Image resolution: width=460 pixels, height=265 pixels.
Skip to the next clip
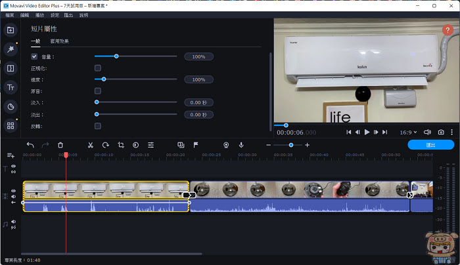click(x=385, y=132)
